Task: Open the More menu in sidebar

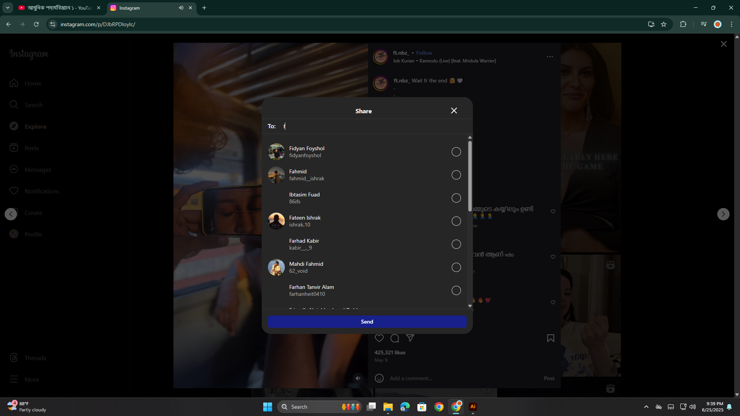Action: click(x=24, y=379)
